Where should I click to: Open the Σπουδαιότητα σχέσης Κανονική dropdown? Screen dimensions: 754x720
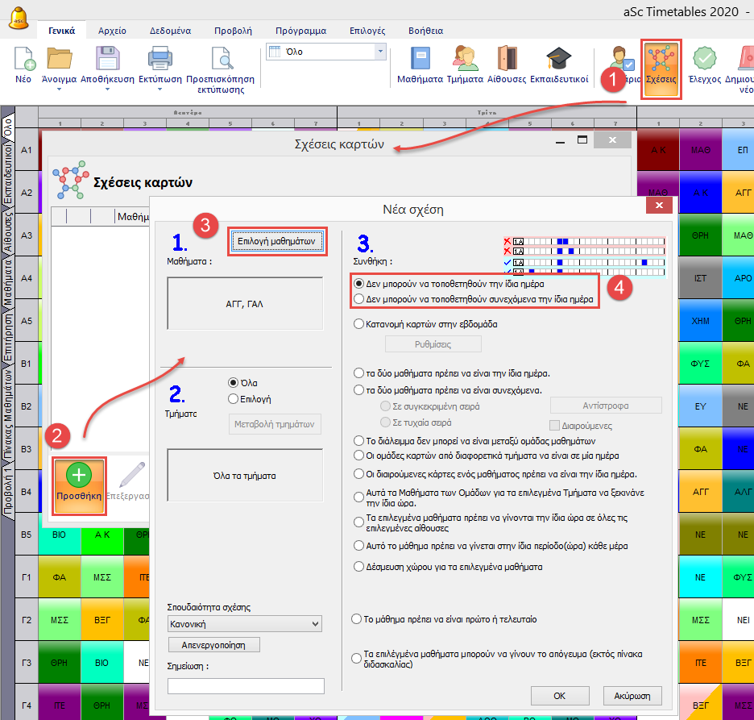(x=245, y=623)
